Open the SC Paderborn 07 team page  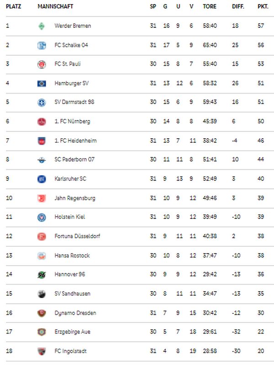[74, 159]
